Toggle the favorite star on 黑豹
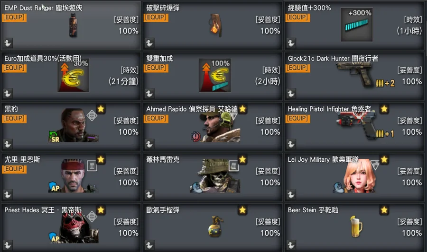 pyautogui.click(x=101, y=109)
